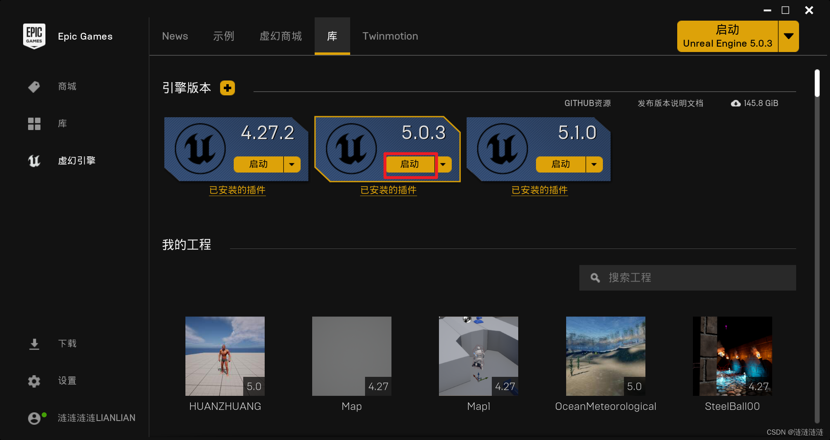Launch engine version 5.1.0
Image resolution: width=830 pixels, height=440 pixels.
pyautogui.click(x=561, y=164)
